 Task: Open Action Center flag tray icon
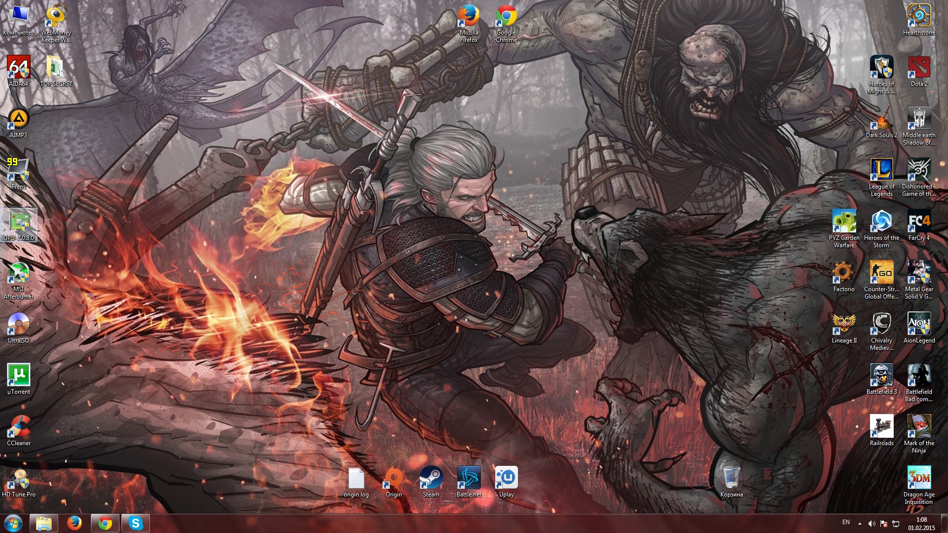[884, 524]
